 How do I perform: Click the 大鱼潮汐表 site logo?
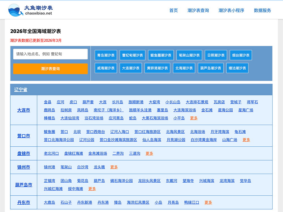click(x=30, y=10)
